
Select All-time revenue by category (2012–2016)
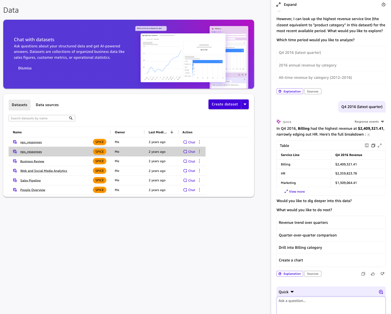coord(331,78)
